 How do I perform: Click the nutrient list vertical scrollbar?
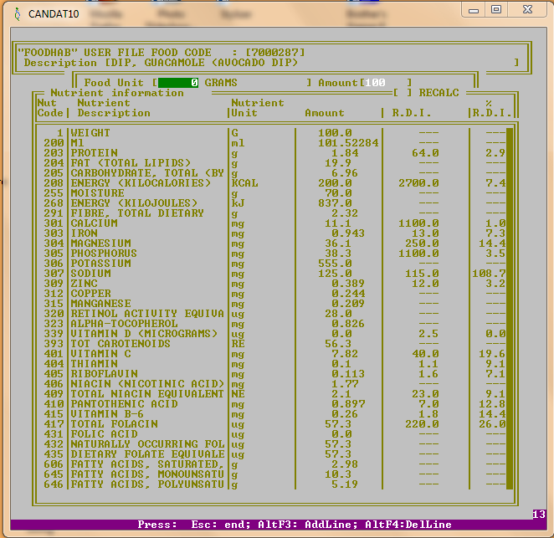coord(510,310)
